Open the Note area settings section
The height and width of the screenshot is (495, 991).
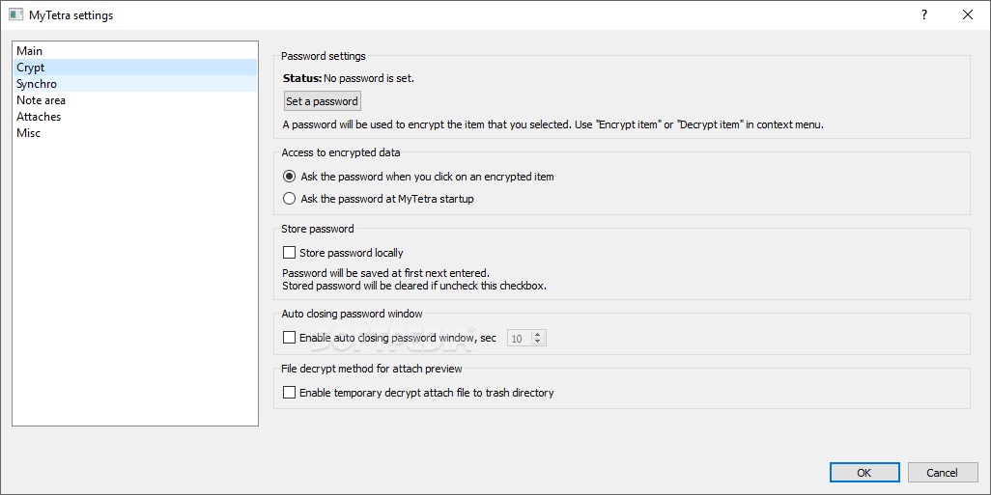tap(135, 99)
